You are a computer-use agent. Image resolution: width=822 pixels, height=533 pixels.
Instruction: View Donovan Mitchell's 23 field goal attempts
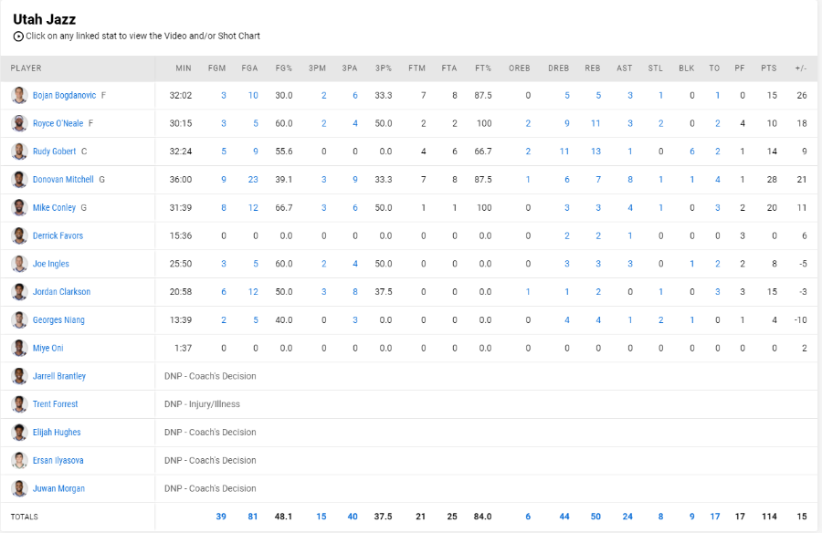[x=253, y=179]
